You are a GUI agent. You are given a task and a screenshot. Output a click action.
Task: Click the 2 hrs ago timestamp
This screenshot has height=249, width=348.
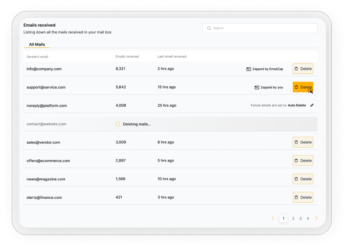click(x=166, y=69)
